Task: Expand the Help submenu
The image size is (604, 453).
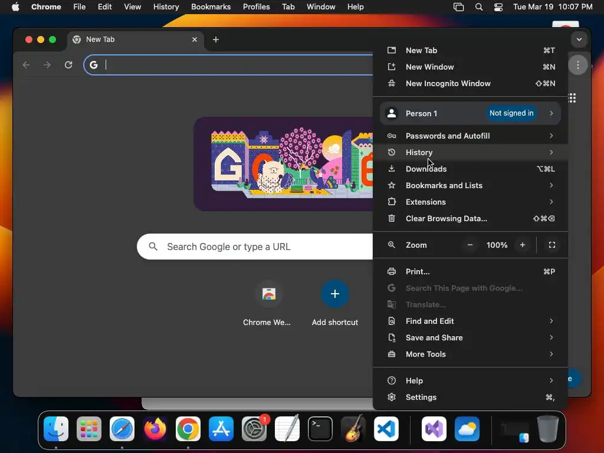Action: [470, 381]
